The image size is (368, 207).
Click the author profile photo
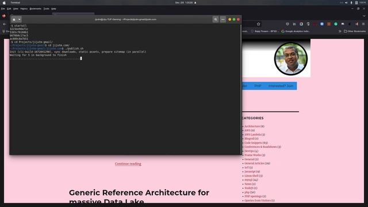pos(291,59)
